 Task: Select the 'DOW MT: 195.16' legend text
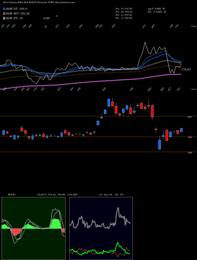coord(18,14)
